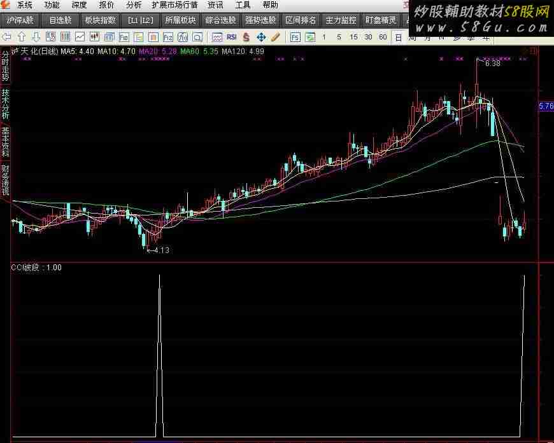Click the [L1|L2] button

(141, 20)
